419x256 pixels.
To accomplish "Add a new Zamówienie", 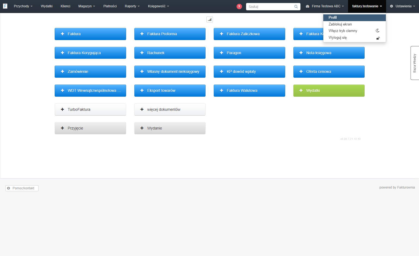I will (x=90, y=72).
